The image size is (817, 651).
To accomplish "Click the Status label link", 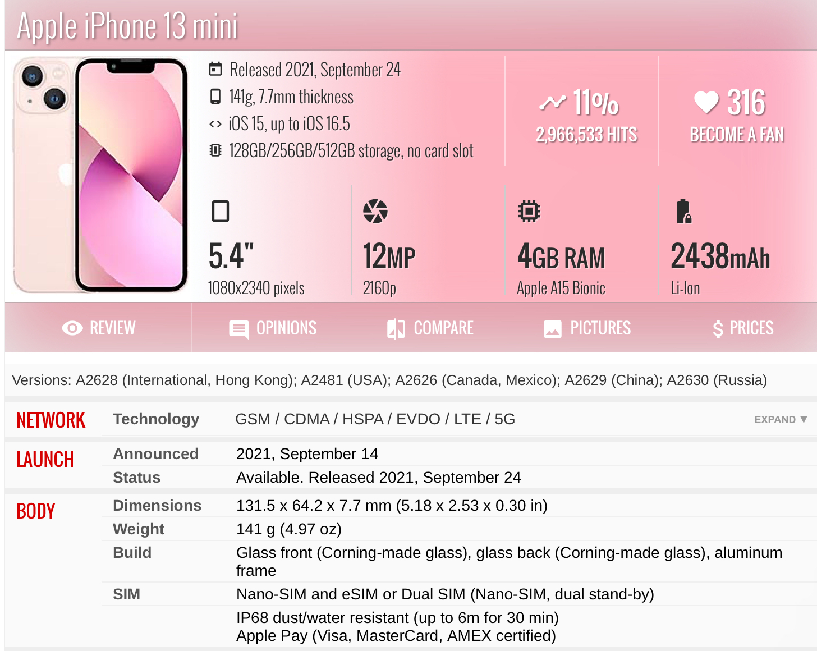I will click(x=137, y=477).
